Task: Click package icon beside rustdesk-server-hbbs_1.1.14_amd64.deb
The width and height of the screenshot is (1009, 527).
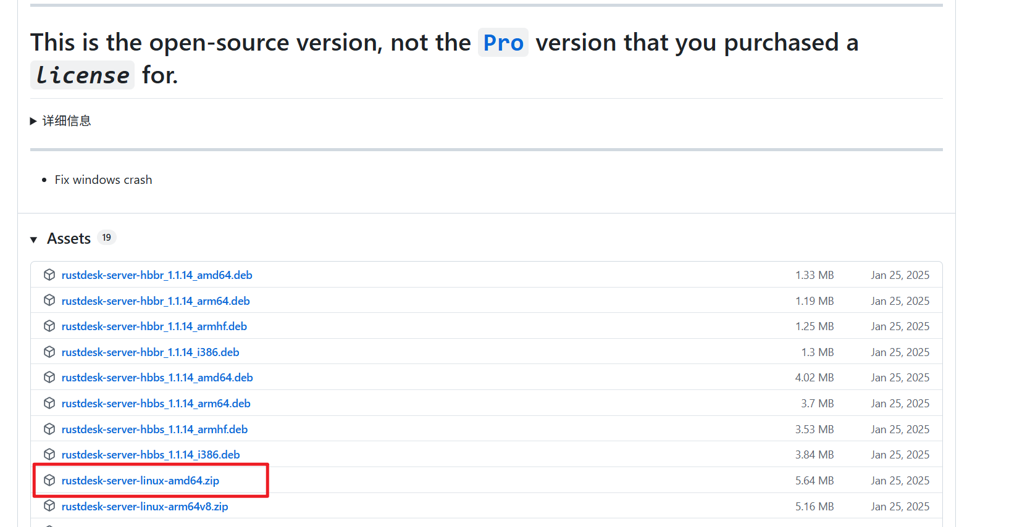Action: coord(49,378)
